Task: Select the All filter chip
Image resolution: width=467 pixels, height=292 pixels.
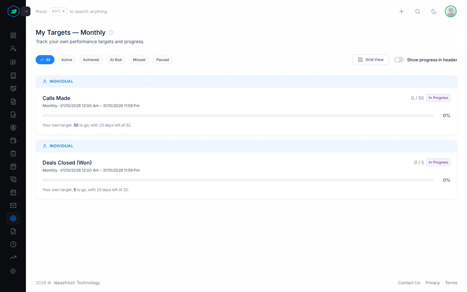Action: click(x=45, y=60)
